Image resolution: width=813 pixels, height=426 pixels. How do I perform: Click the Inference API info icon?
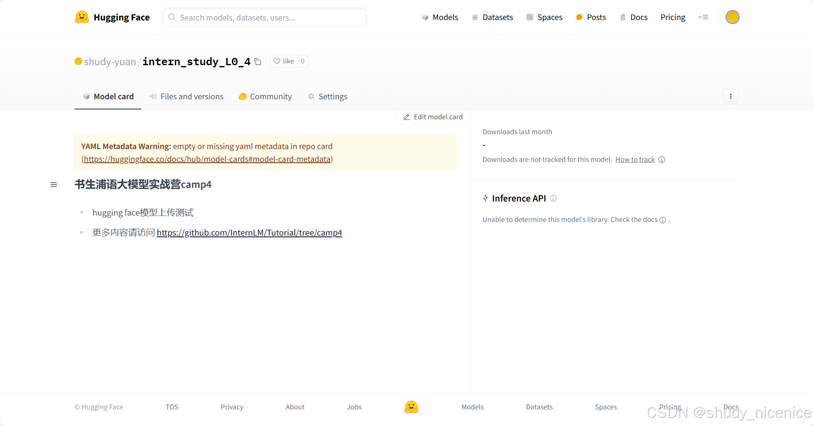pyautogui.click(x=553, y=199)
